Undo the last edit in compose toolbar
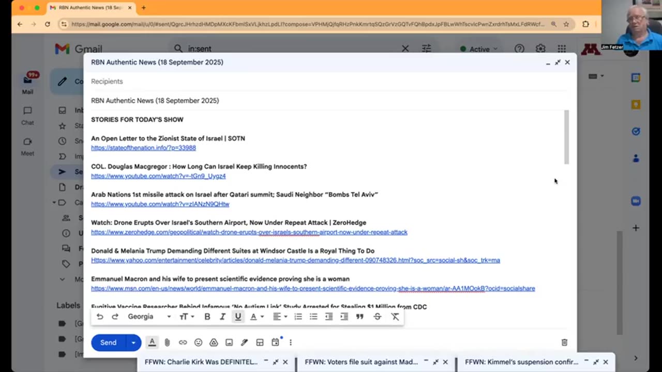662x372 pixels. point(100,317)
